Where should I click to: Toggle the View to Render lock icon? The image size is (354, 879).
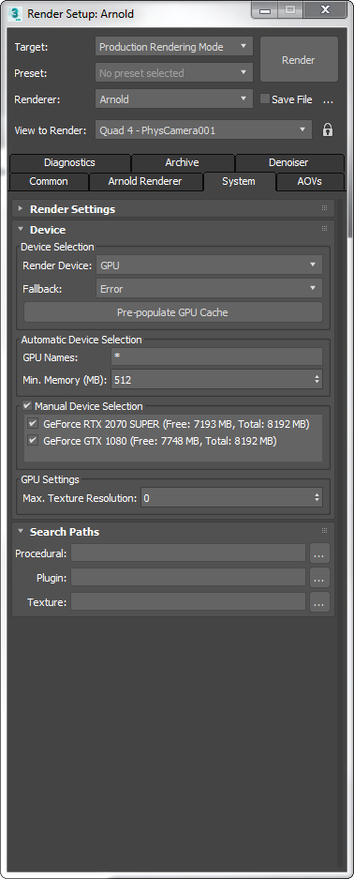(328, 130)
